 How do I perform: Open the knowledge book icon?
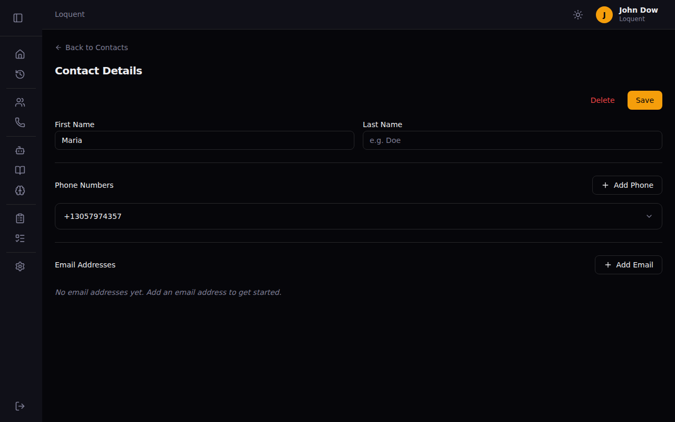20,170
